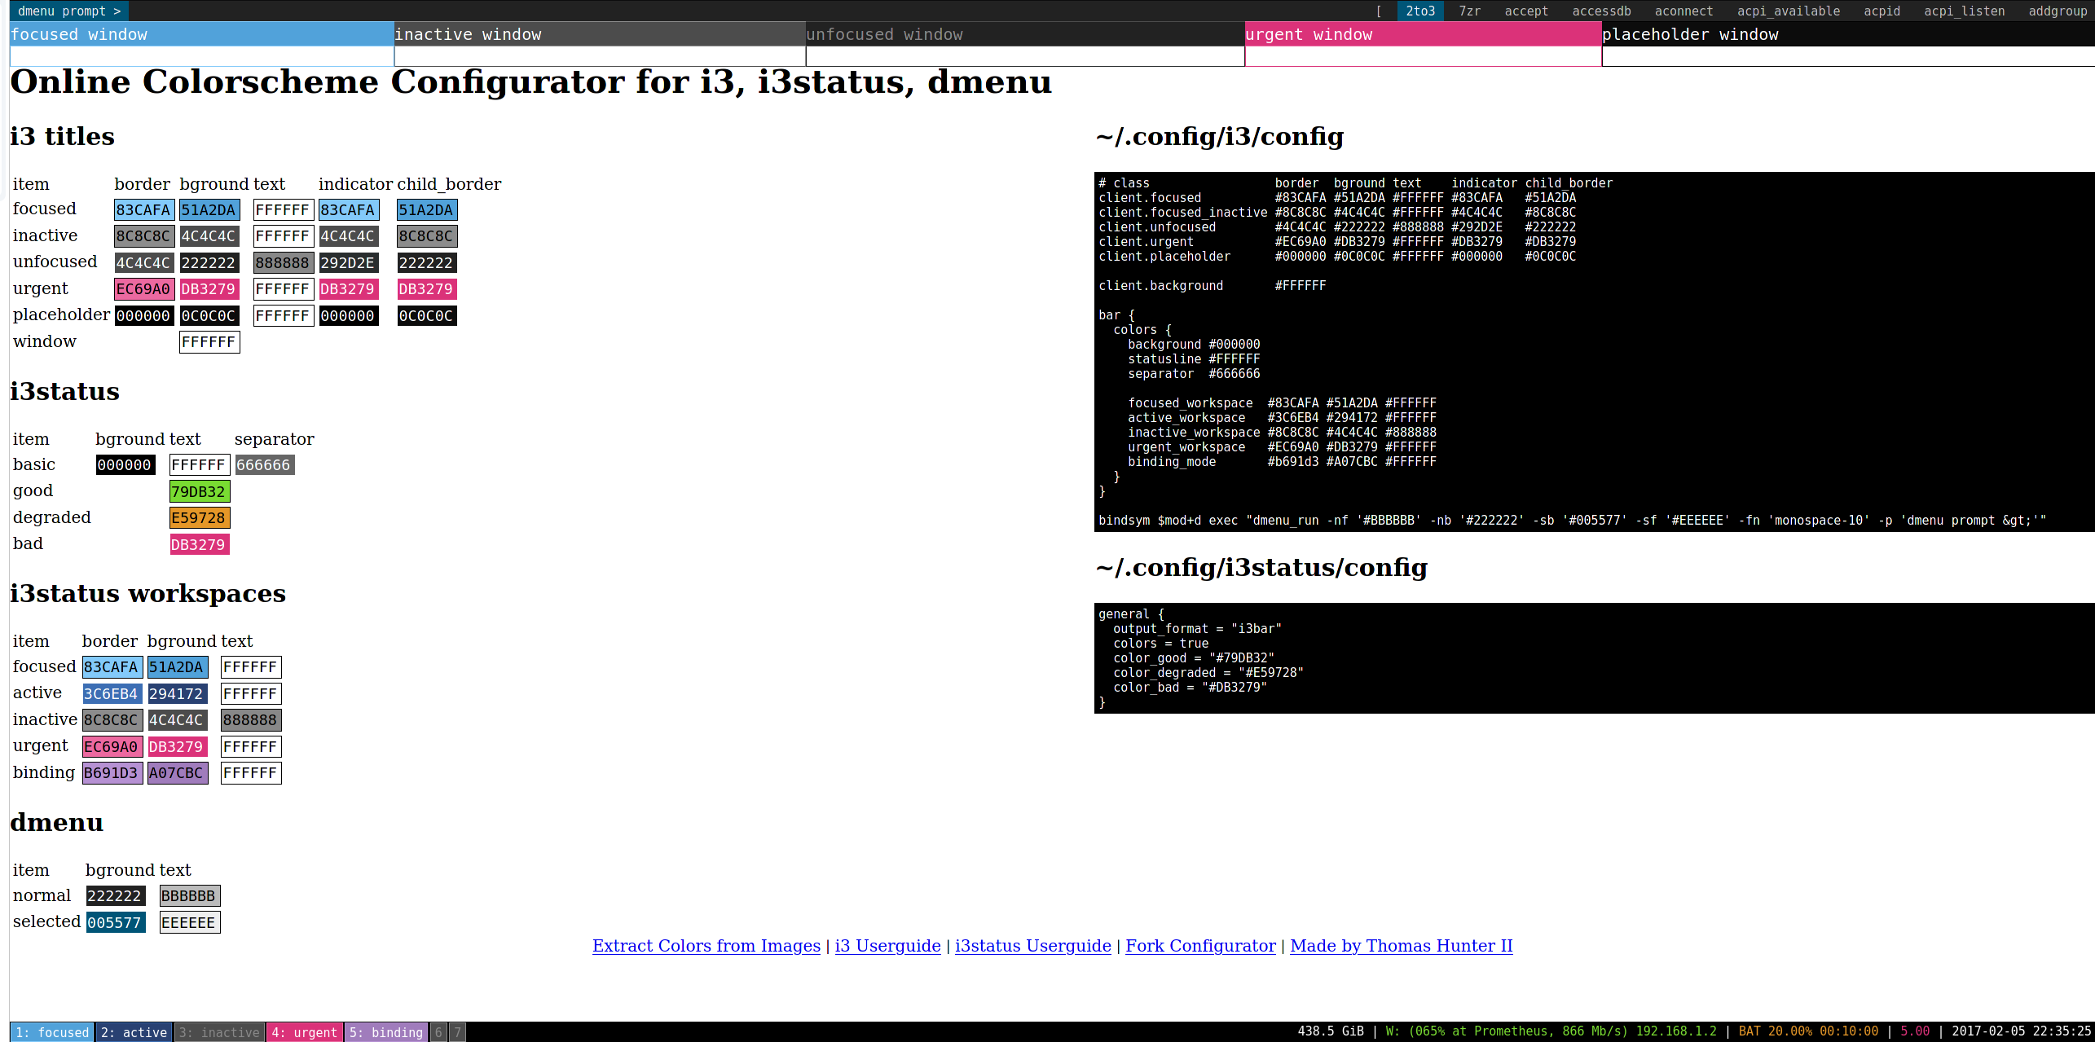Change i3status bad color DB3279
Image resolution: width=2095 pixels, height=1042 pixels.
pos(200,545)
